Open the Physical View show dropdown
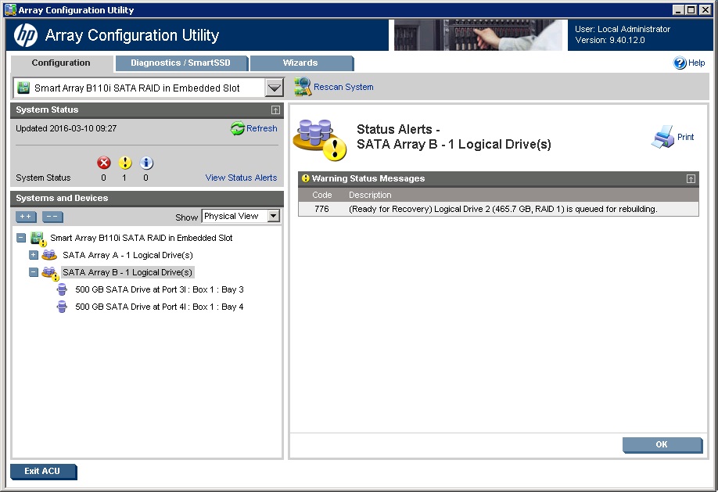The width and height of the screenshot is (718, 492). point(274,216)
